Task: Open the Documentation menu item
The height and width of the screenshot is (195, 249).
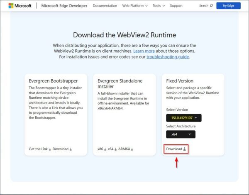Action: click(105, 6)
